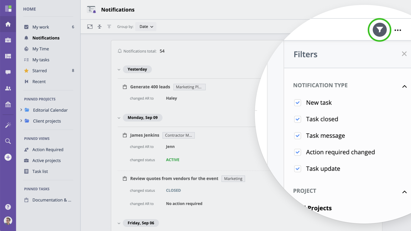
Task: Open the Client projects pinned folder
Action: [47, 121]
